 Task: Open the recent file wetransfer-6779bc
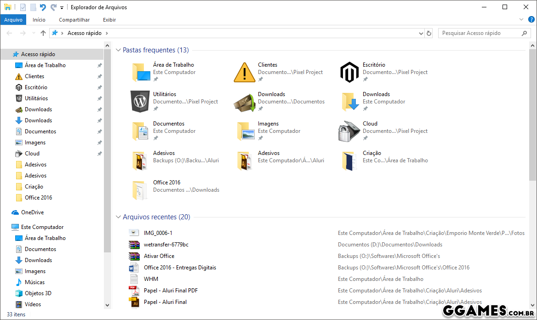click(x=166, y=245)
